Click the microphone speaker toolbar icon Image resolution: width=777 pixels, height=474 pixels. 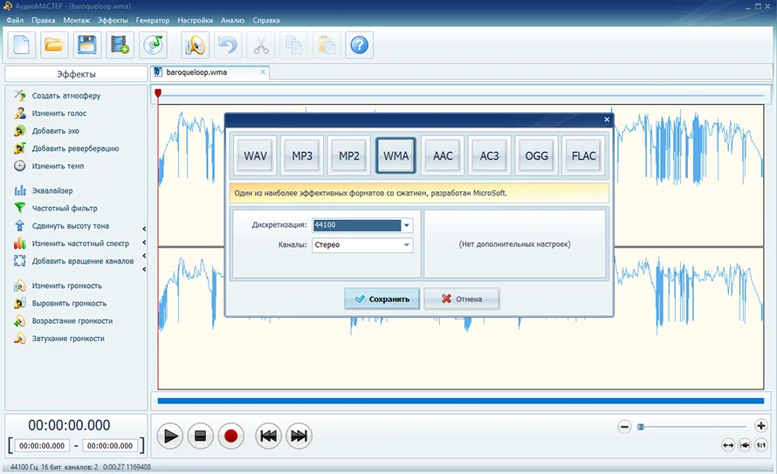[195, 45]
